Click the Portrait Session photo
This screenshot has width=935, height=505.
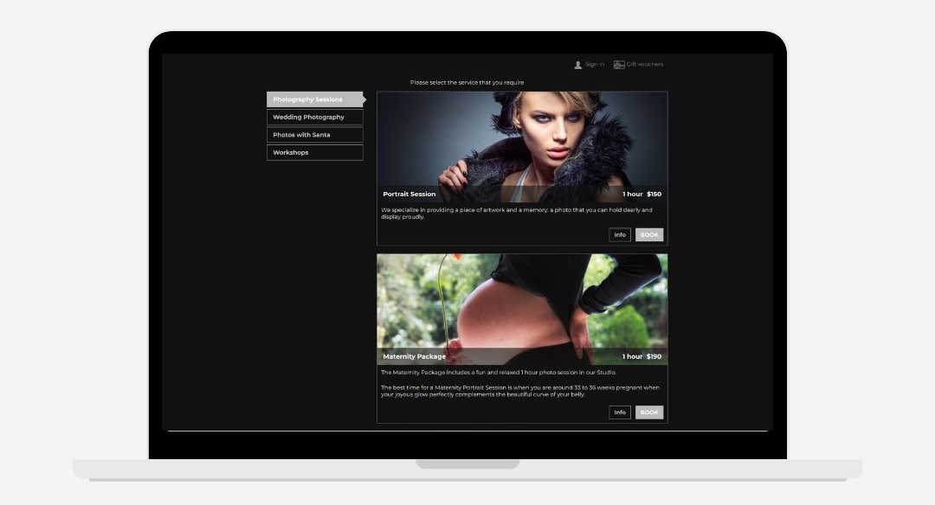(x=522, y=138)
